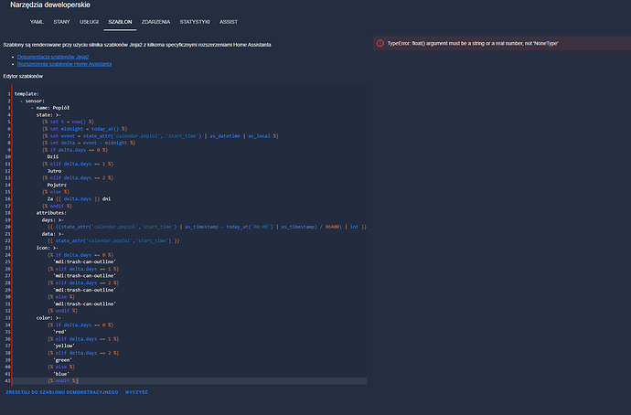Click the 'attributes:' line
The image size is (631, 415).
click(51, 213)
